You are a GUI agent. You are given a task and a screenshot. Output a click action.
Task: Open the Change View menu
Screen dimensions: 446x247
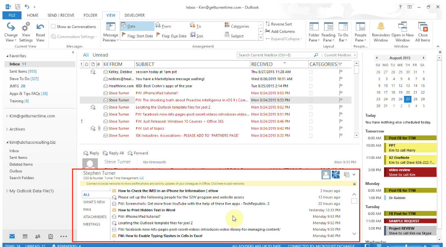(11, 32)
